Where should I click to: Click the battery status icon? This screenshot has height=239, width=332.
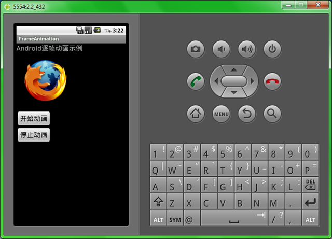coord(97,30)
